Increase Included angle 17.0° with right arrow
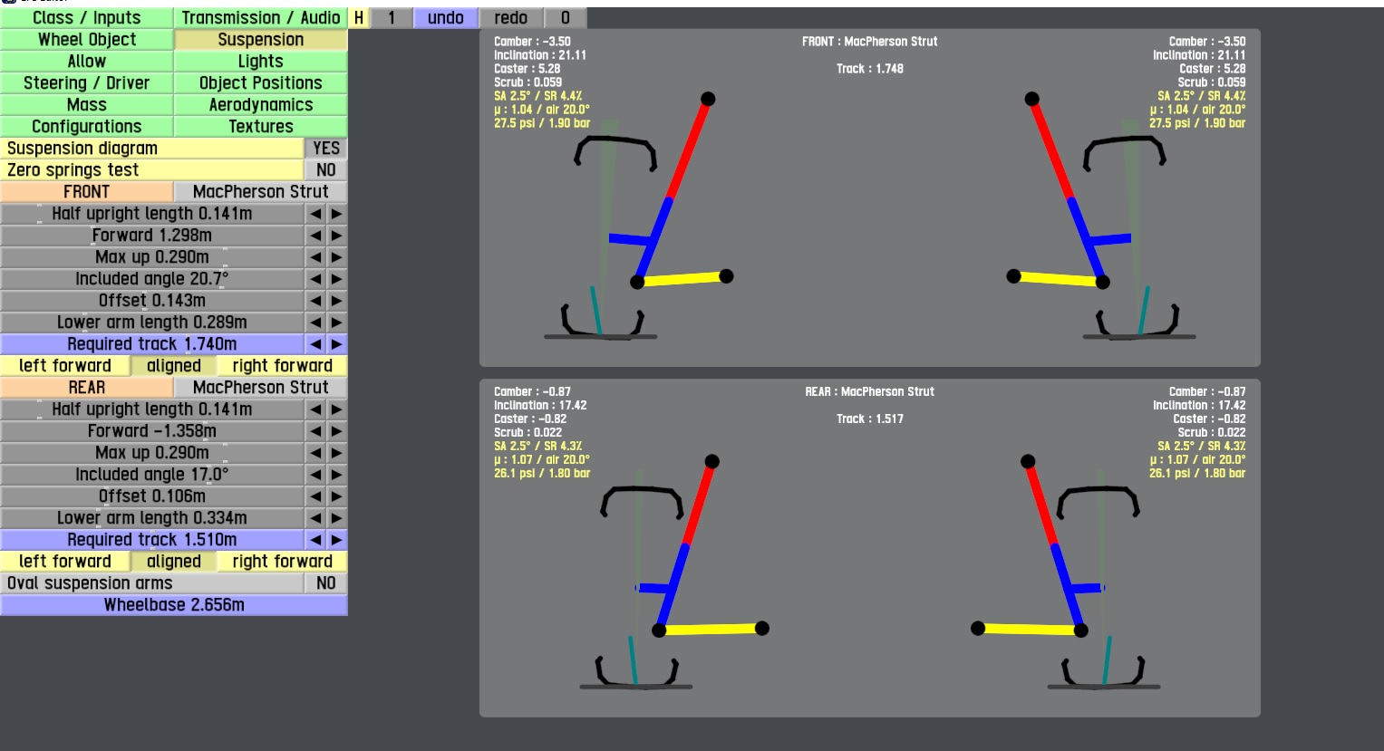The image size is (1384, 751). [x=336, y=475]
